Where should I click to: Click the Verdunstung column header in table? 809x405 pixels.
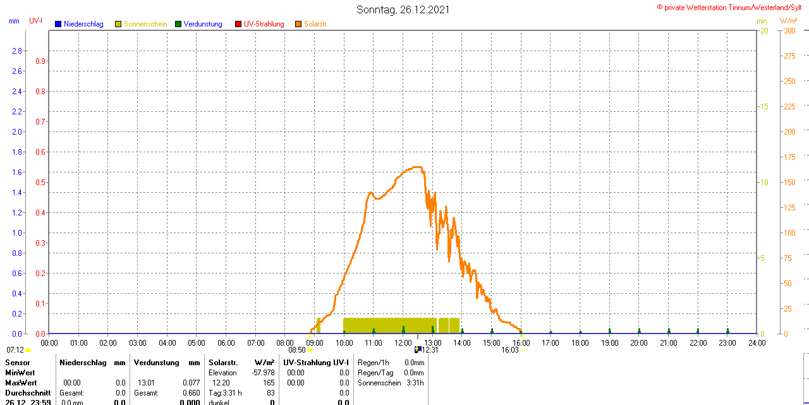158,363
